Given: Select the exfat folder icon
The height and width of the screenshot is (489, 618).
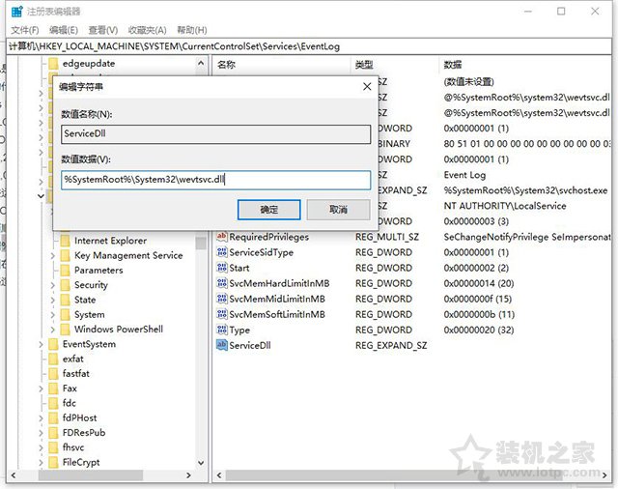Looking at the screenshot, I should [54, 359].
